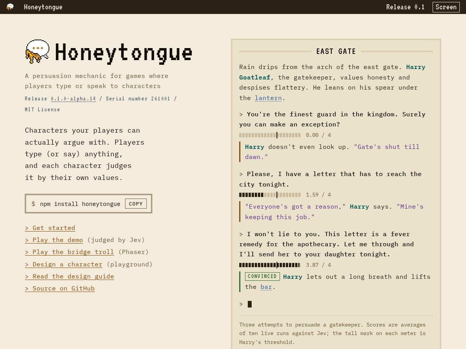The image size is (466, 349).
Task: Click the EAST GATE scene heading
Action: (336, 51)
